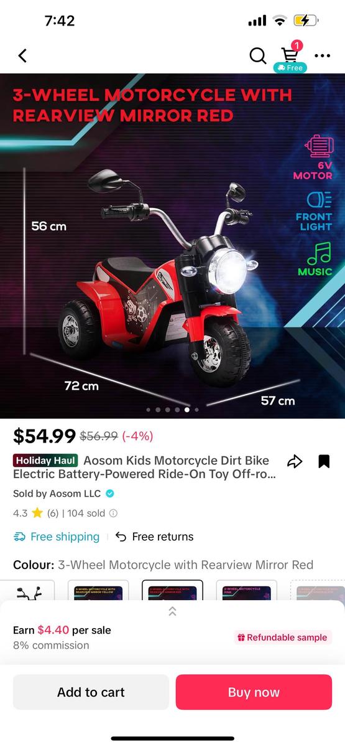Viewport: 345px width, 747px height.
Task: Open the Free shipping details
Action: (57, 537)
